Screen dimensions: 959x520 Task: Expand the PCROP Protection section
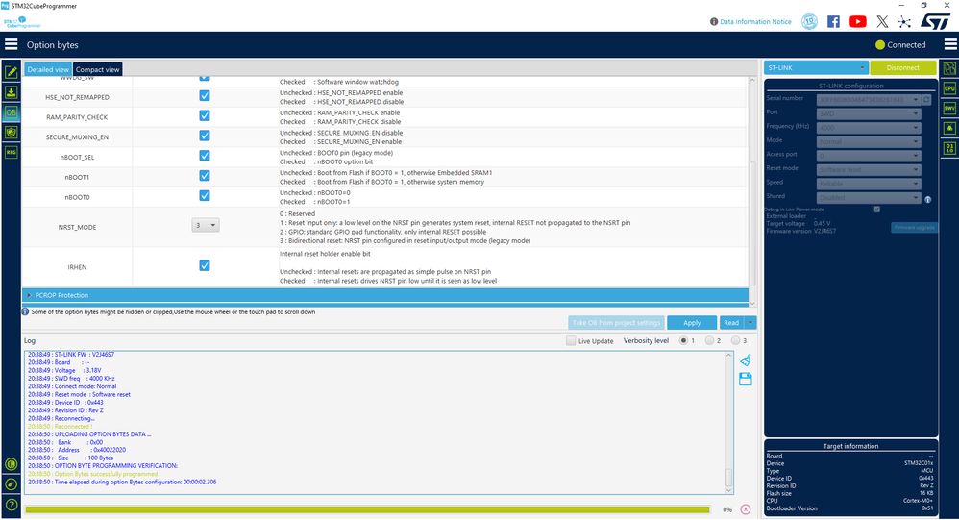(x=385, y=295)
